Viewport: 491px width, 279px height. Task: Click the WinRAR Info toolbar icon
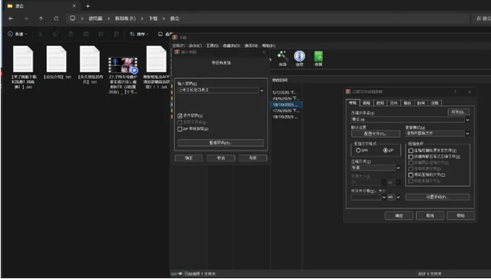299,58
